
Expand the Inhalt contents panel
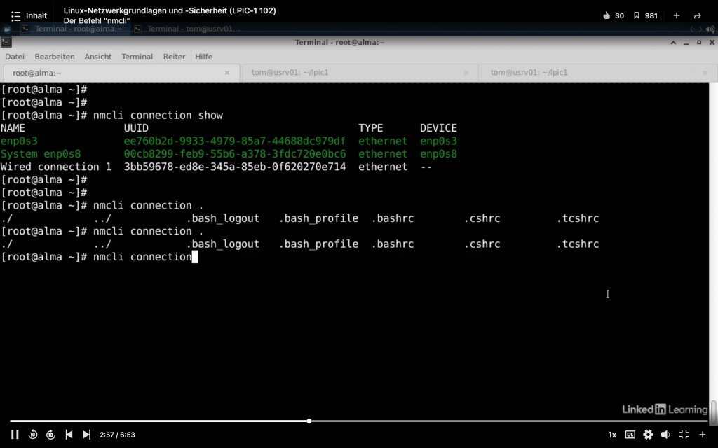[x=29, y=15]
